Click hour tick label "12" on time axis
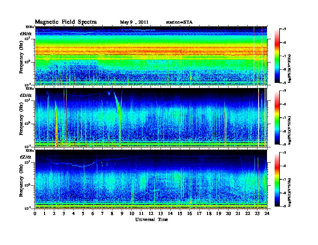The image size is (318, 245). pos(151,213)
